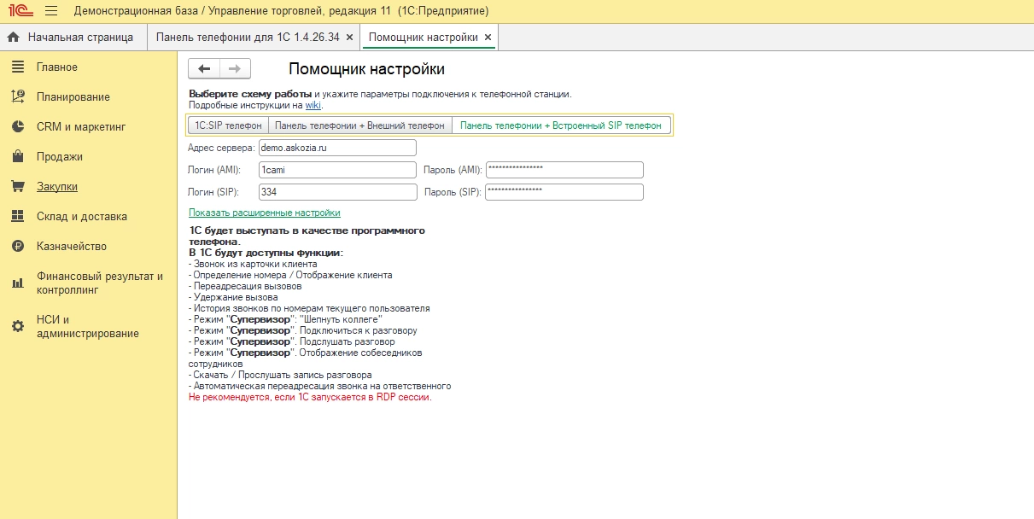Click the 1C logo icon
Image resolution: width=1034 pixels, height=519 pixels.
point(20,11)
